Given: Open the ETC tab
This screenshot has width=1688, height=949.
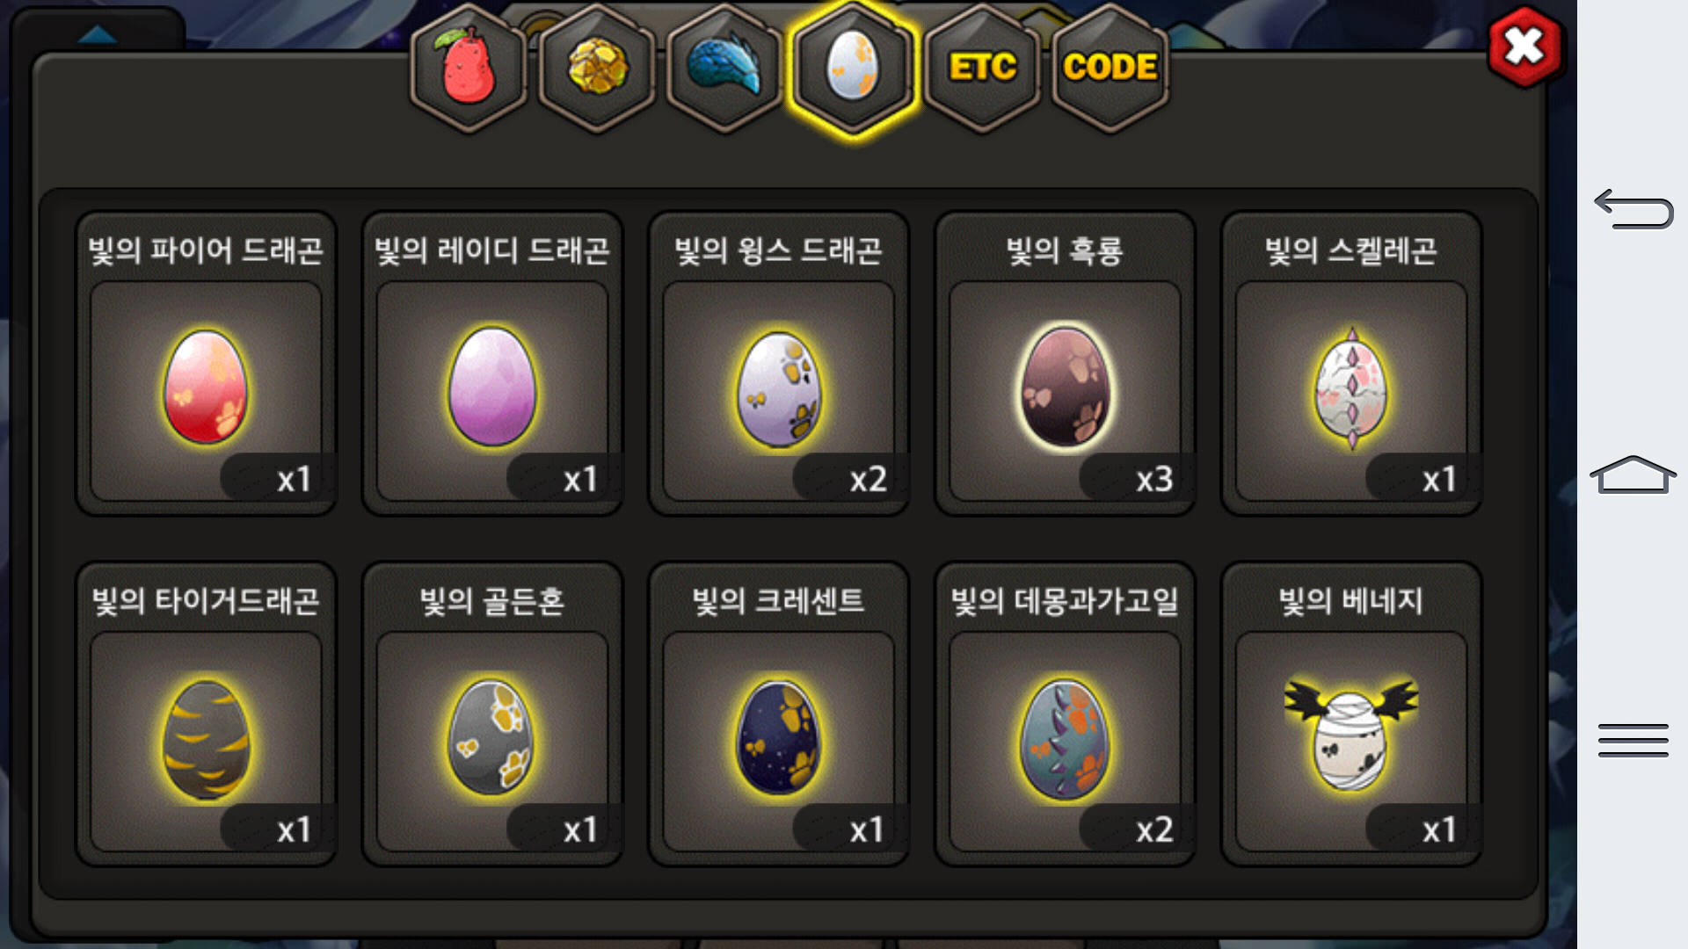Looking at the screenshot, I should pyautogui.click(x=982, y=69).
